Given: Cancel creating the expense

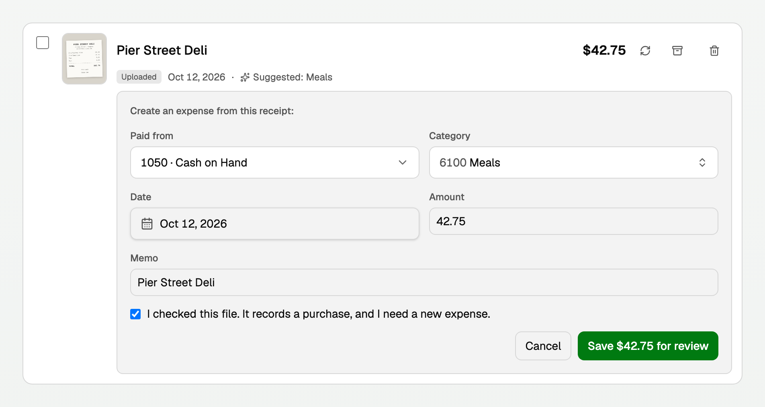Looking at the screenshot, I should click(543, 346).
